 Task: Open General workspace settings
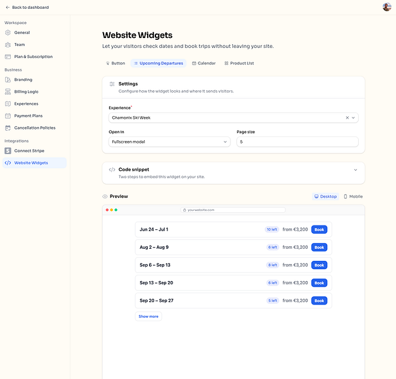(34, 33)
